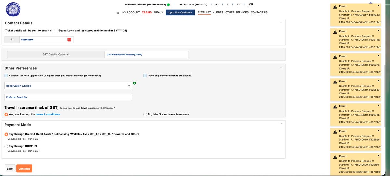Click the green verified shield beside username

pos(168,5)
